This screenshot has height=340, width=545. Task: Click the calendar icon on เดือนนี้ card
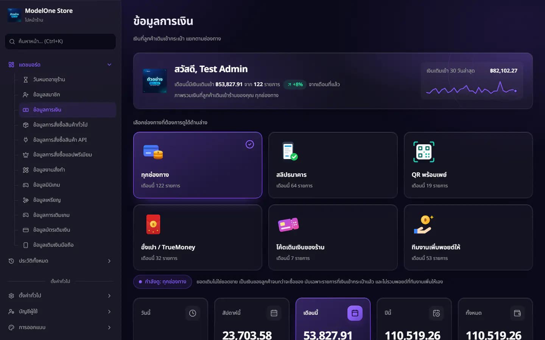tap(355, 313)
